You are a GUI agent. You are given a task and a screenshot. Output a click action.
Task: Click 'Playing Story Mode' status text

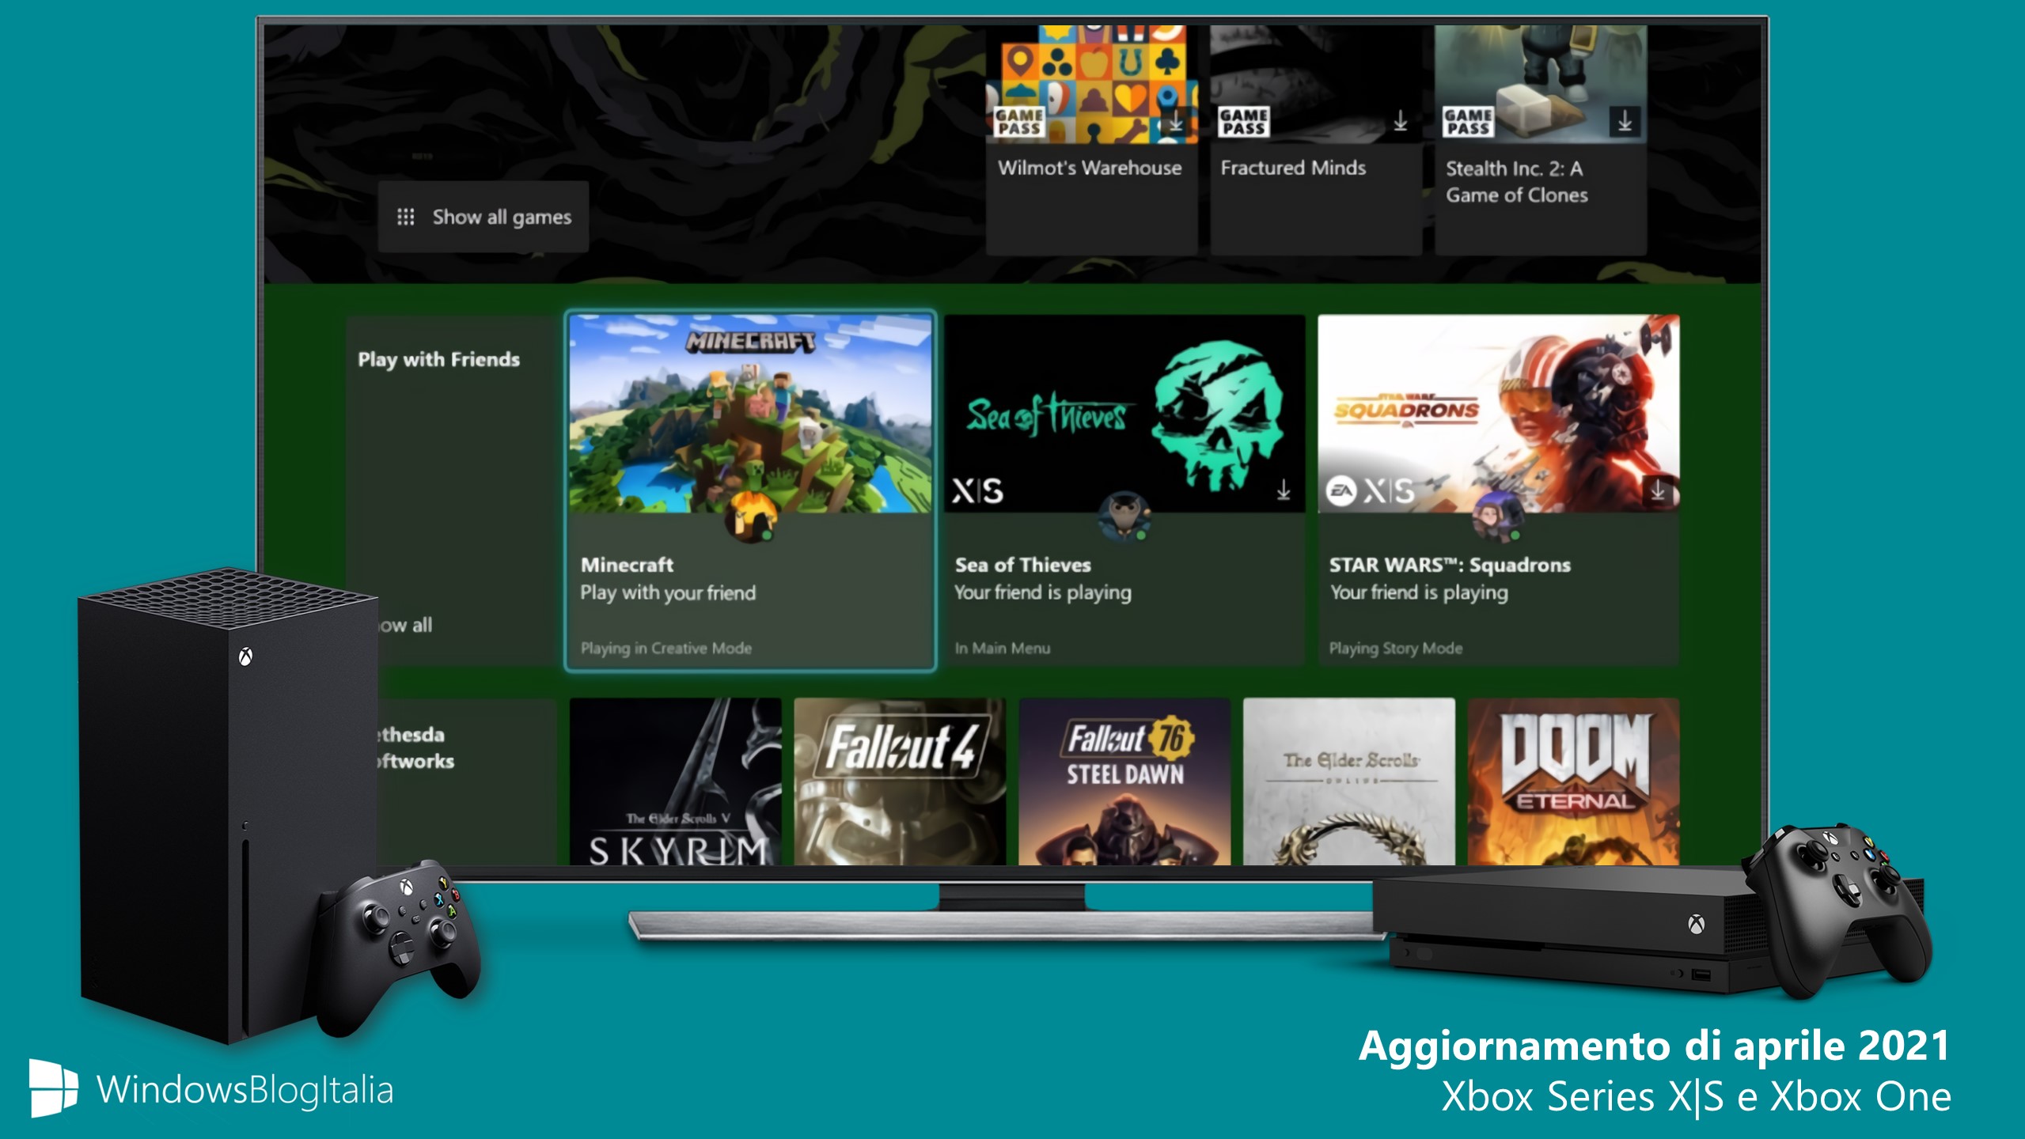pos(1395,648)
